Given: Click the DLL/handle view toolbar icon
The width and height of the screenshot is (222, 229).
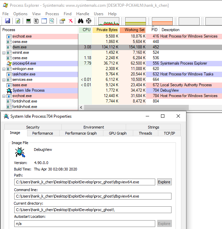Looking at the screenshot, I should pyautogui.click(x=52, y=21).
